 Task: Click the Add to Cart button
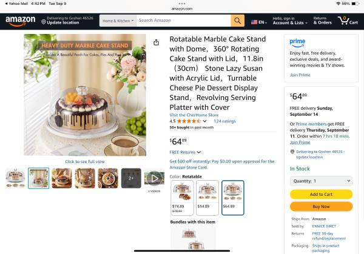click(321, 194)
